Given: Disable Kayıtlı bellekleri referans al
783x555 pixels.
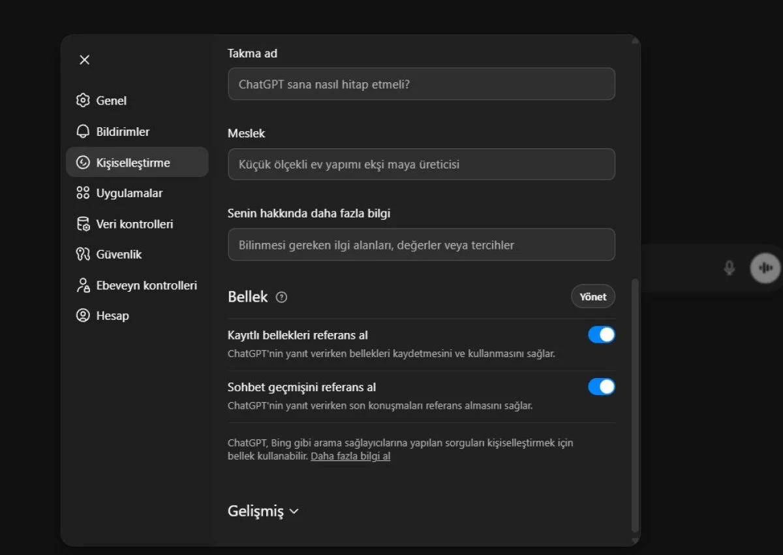Looking at the screenshot, I should coord(600,334).
